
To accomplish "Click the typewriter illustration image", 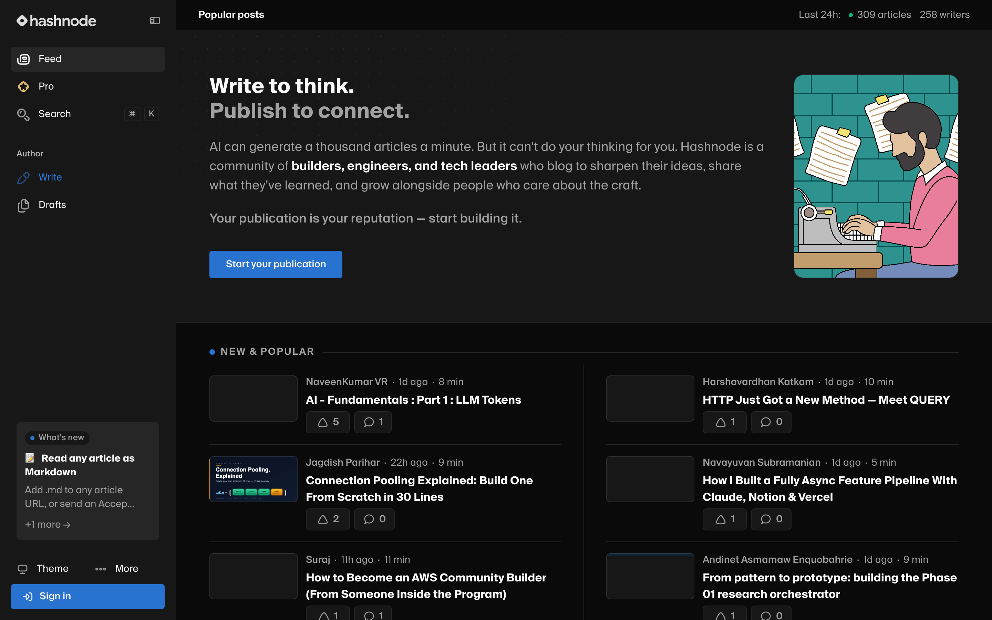I will 876,176.
